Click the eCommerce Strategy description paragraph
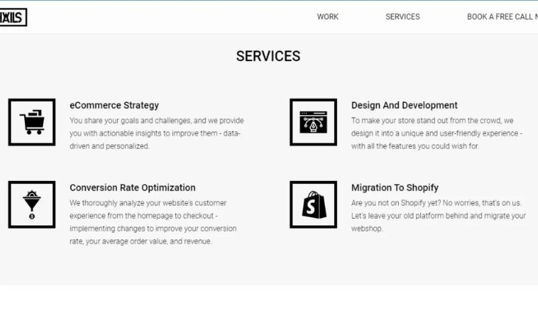The image size is (538, 323). tap(156, 133)
